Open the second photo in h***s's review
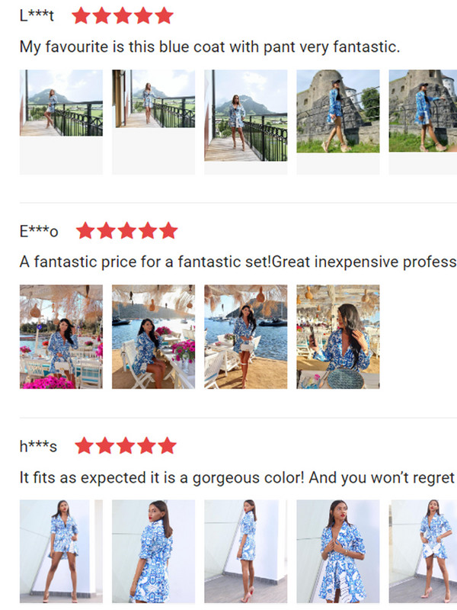This screenshot has height=610, width=457. 153,551
